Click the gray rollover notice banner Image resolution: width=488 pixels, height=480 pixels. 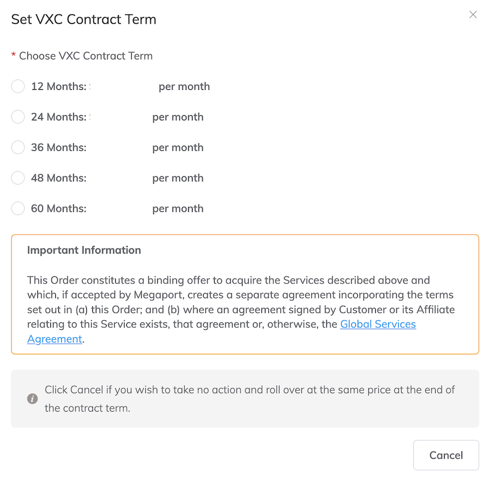[x=244, y=398]
